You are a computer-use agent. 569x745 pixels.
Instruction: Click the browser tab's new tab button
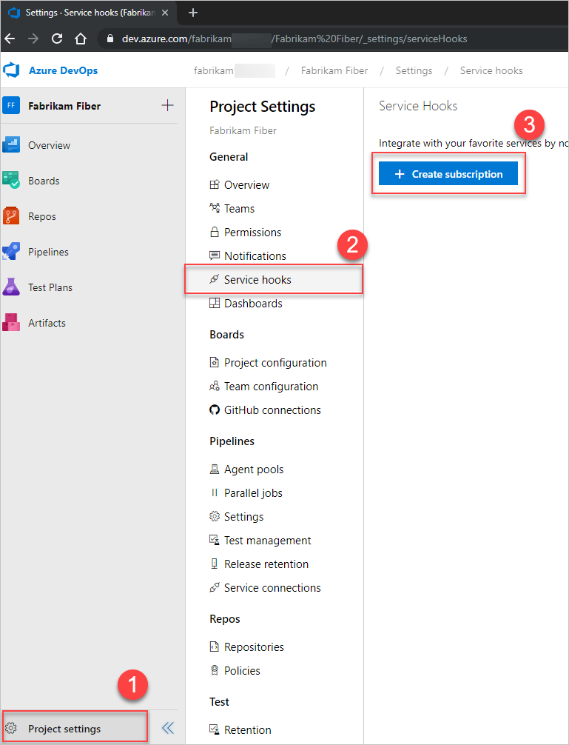click(x=193, y=12)
